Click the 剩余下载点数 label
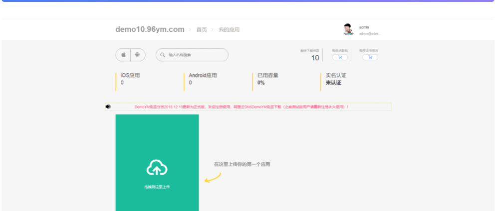The width and height of the screenshot is (495, 211). (x=310, y=50)
